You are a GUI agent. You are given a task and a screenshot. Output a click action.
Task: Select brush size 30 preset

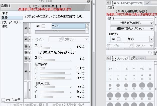[150, 86]
